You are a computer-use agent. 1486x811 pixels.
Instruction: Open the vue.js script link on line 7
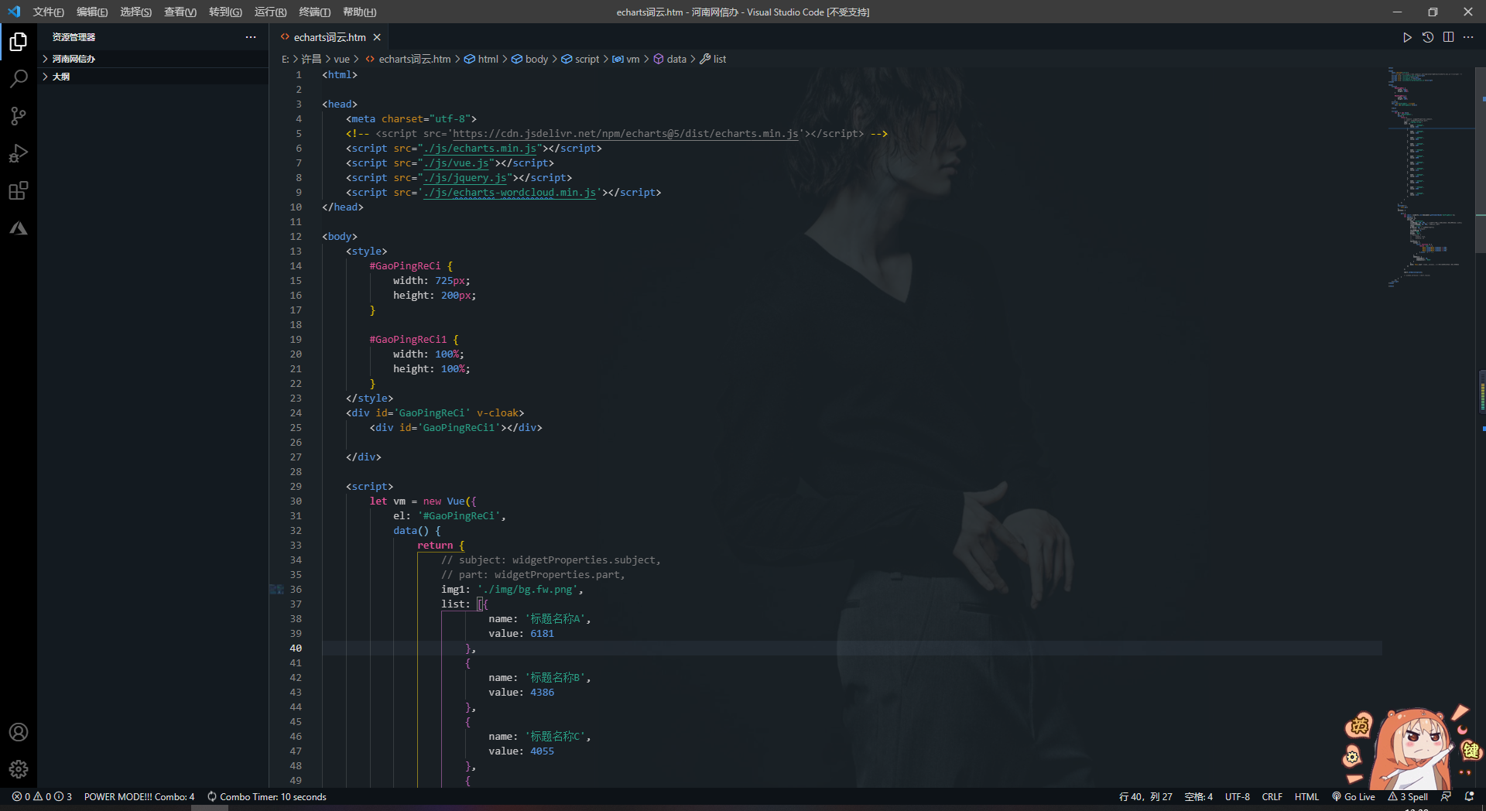pyautogui.click(x=456, y=163)
